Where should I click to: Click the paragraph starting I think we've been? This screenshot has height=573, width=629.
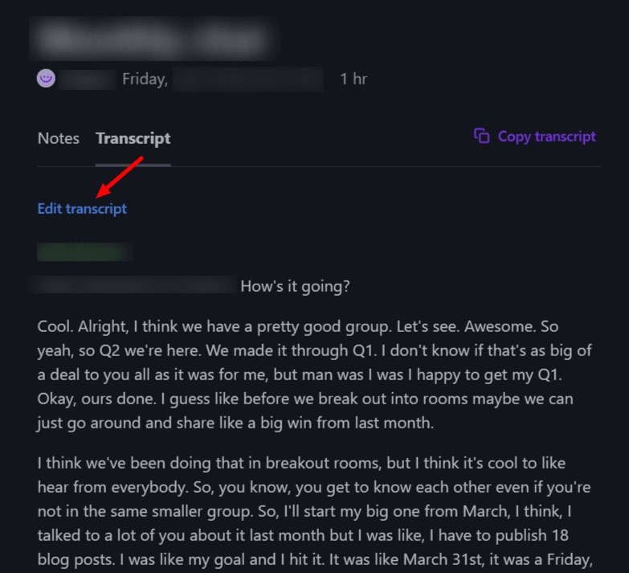click(x=315, y=512)
